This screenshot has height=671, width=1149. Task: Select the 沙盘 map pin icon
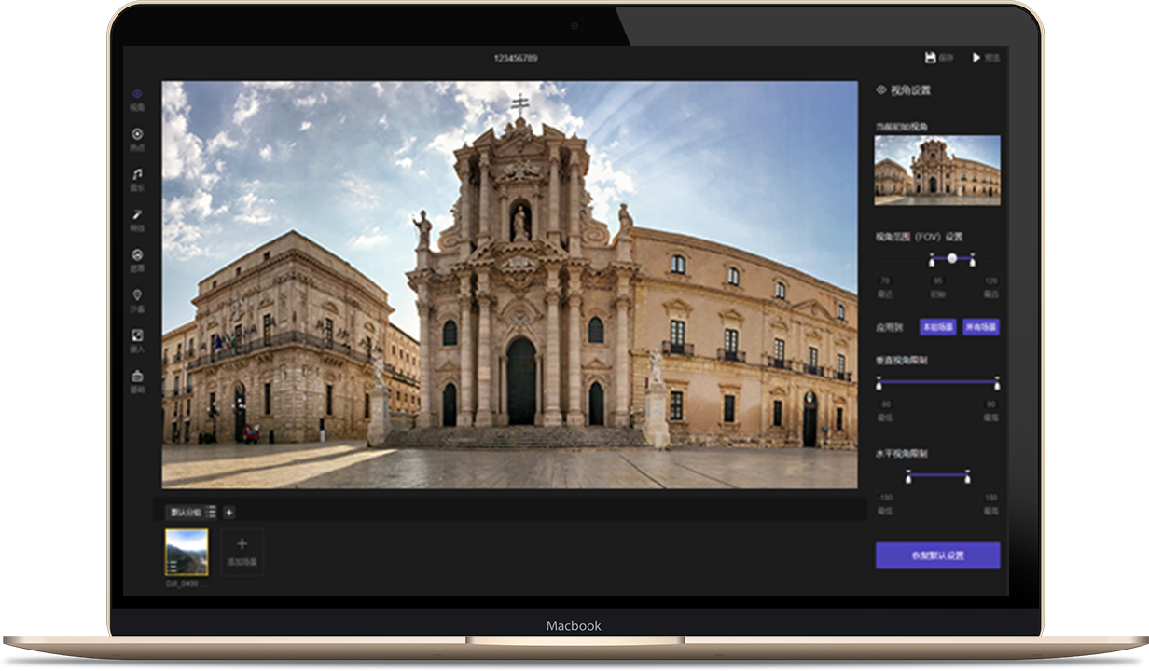click(137, 295)
